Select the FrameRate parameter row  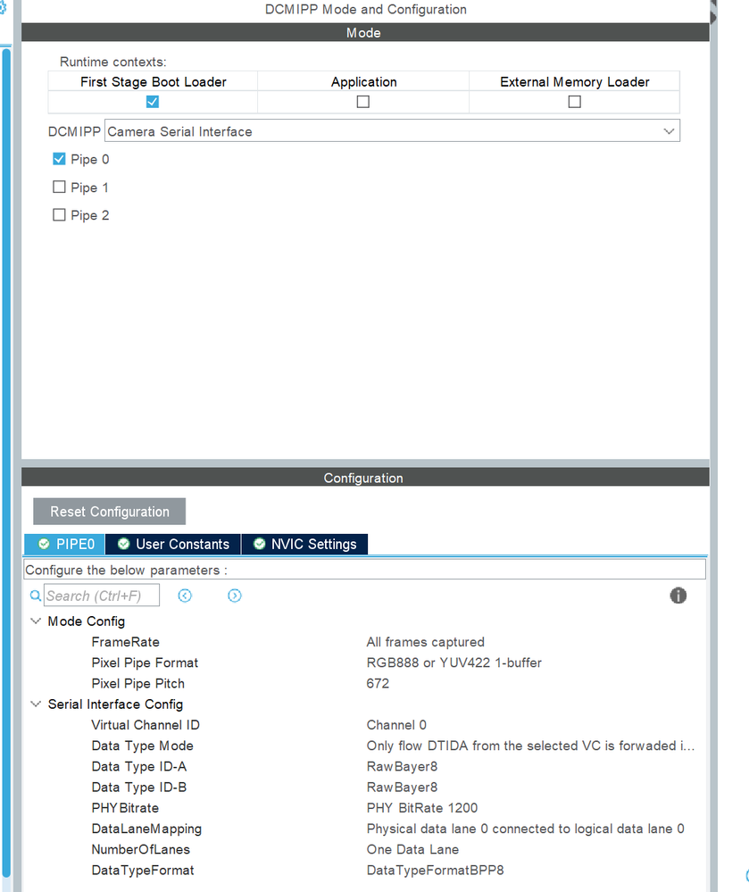click(x=126, y=642)
